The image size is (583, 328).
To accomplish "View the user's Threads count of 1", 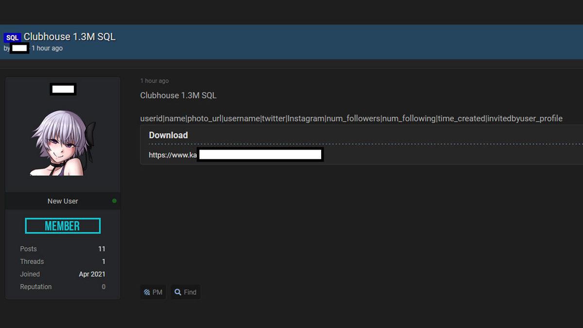I will click(103, 261).
